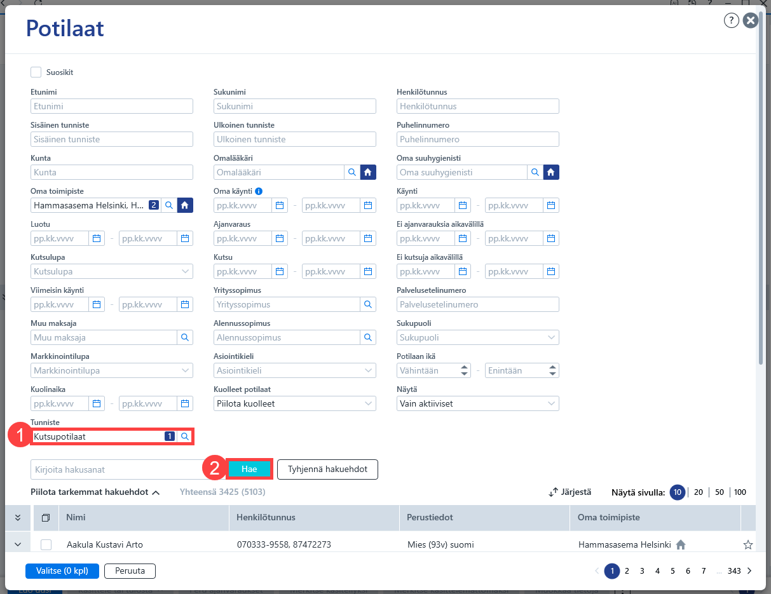Search Oma suuhygienisti with the magnifier icon
This screenshot has height=594, width=771.
pyautogui.click(x=535, y=172)
